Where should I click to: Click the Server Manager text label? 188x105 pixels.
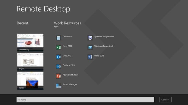70,84
